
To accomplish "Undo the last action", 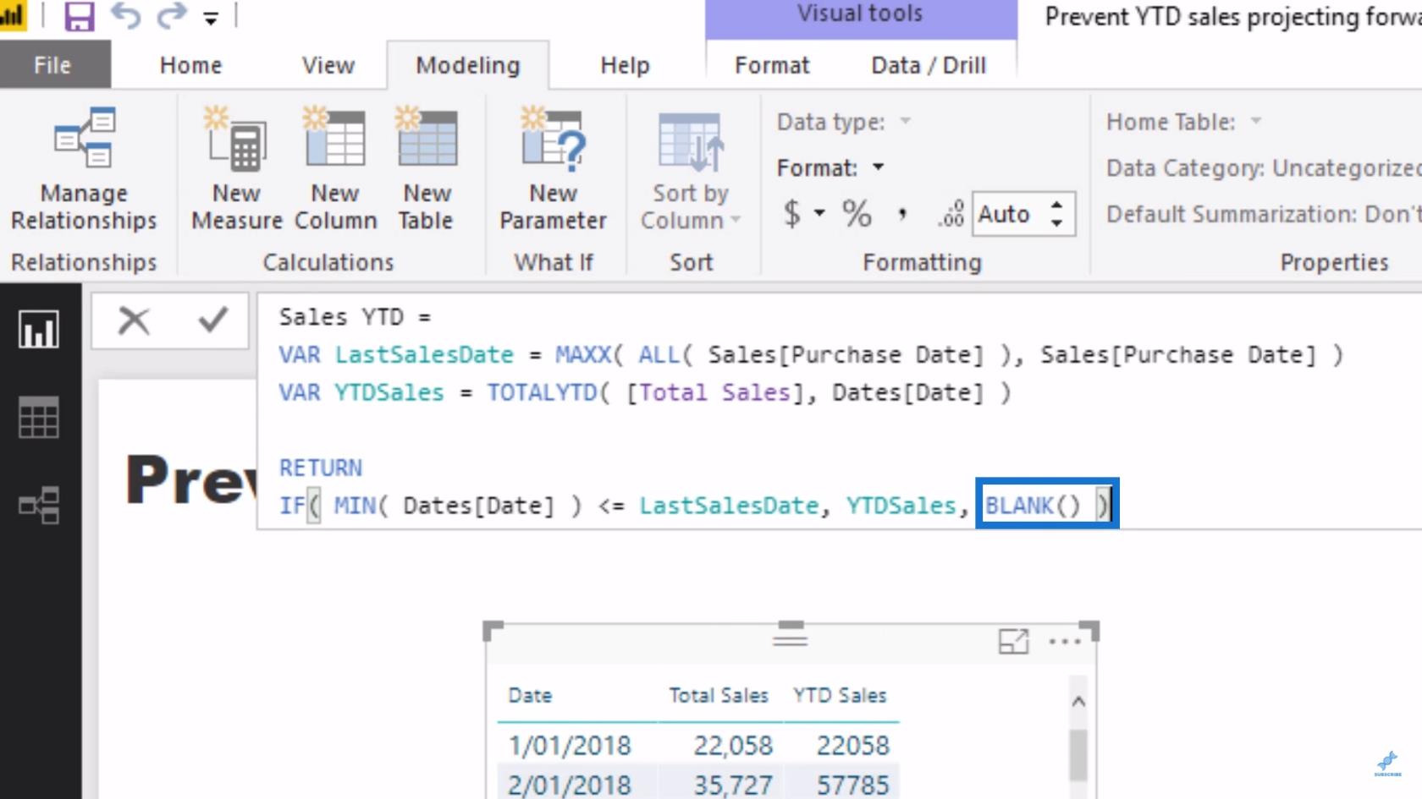I will tap(125, 15).
